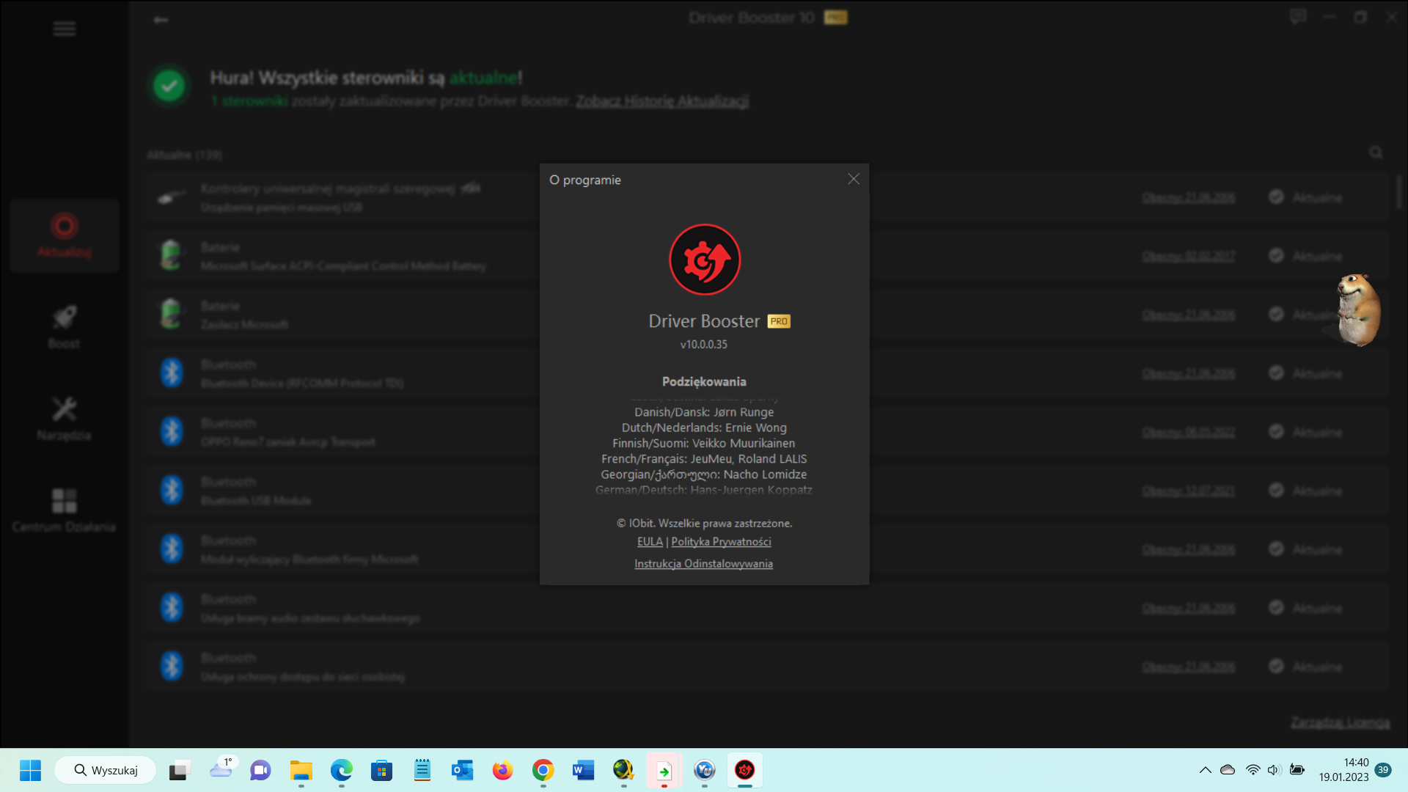The height and width of the screenshot is (792, 1408).
Task: Click the Baterie Surface ACPI battery icon
Action: pyautogui.click(x=172, y=255)
